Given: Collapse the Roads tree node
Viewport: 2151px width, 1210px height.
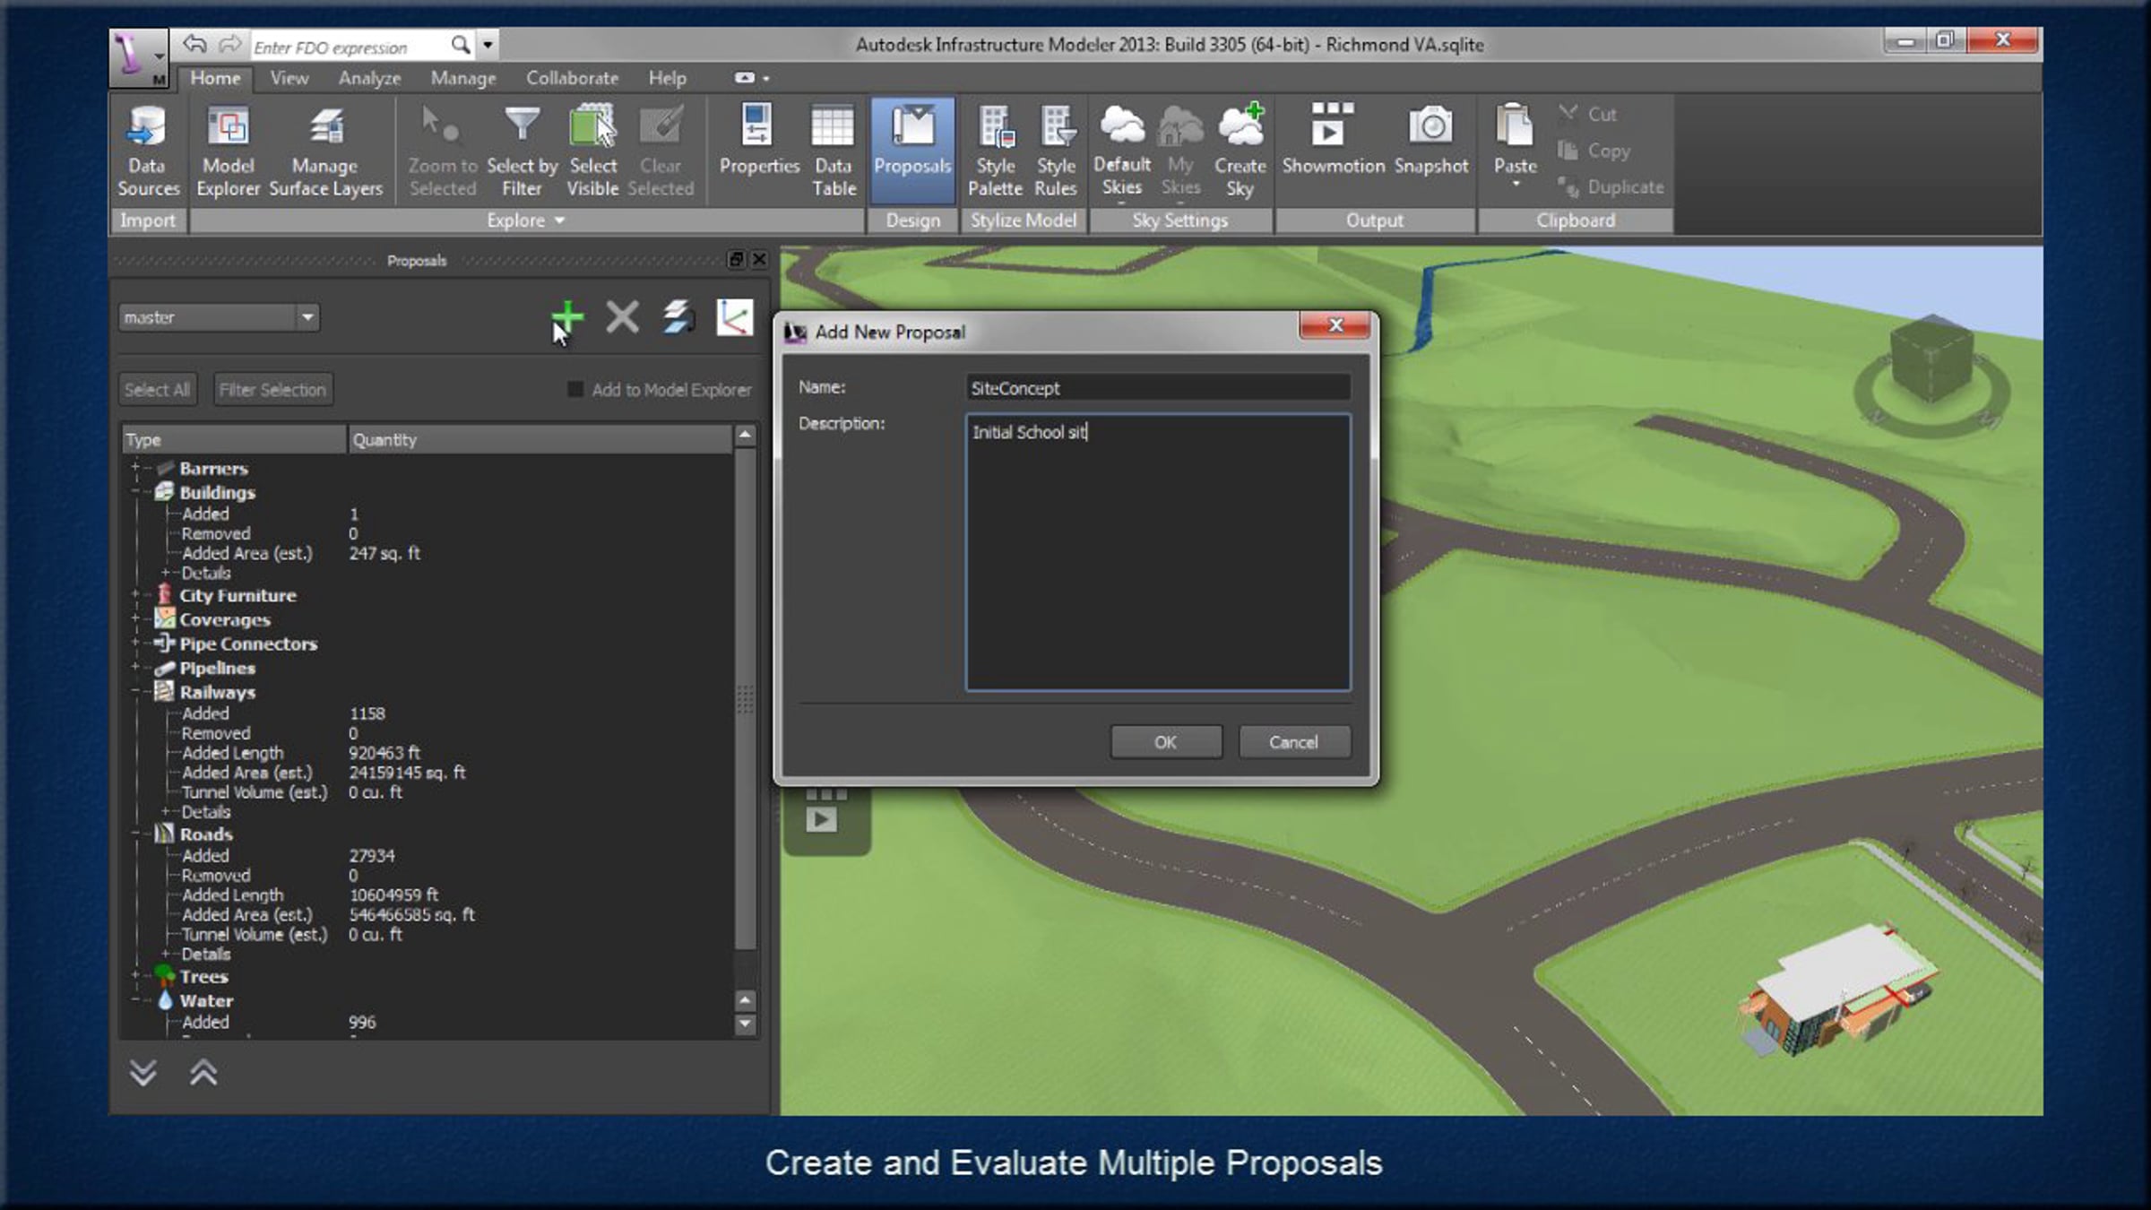Looking at the screenshot, I should pyautogui.click(x=135, y=834).
